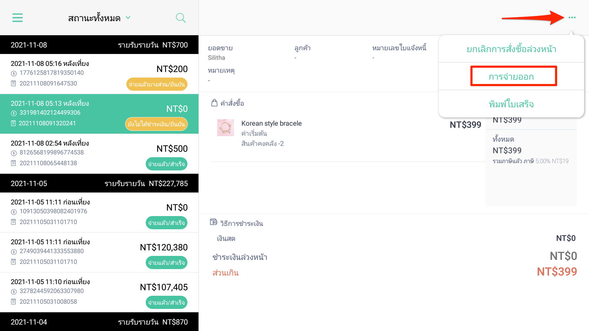
Task: Open the hamburger menu icon
Action: pyautogui.click(x=17, y=18)
